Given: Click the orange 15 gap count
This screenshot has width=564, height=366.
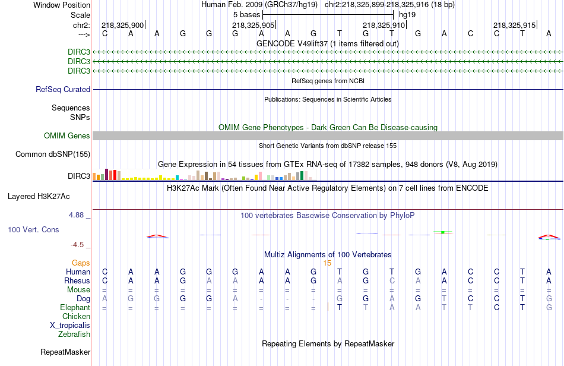Looking at the screenshot, I should (327, 263).
